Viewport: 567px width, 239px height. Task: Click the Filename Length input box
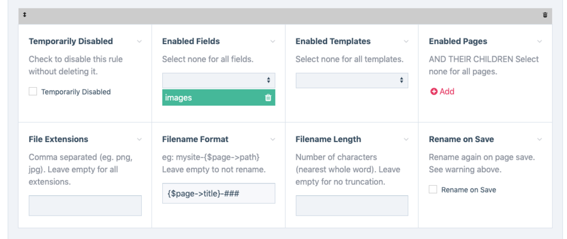pyautogui.click(x=352, y=206)
